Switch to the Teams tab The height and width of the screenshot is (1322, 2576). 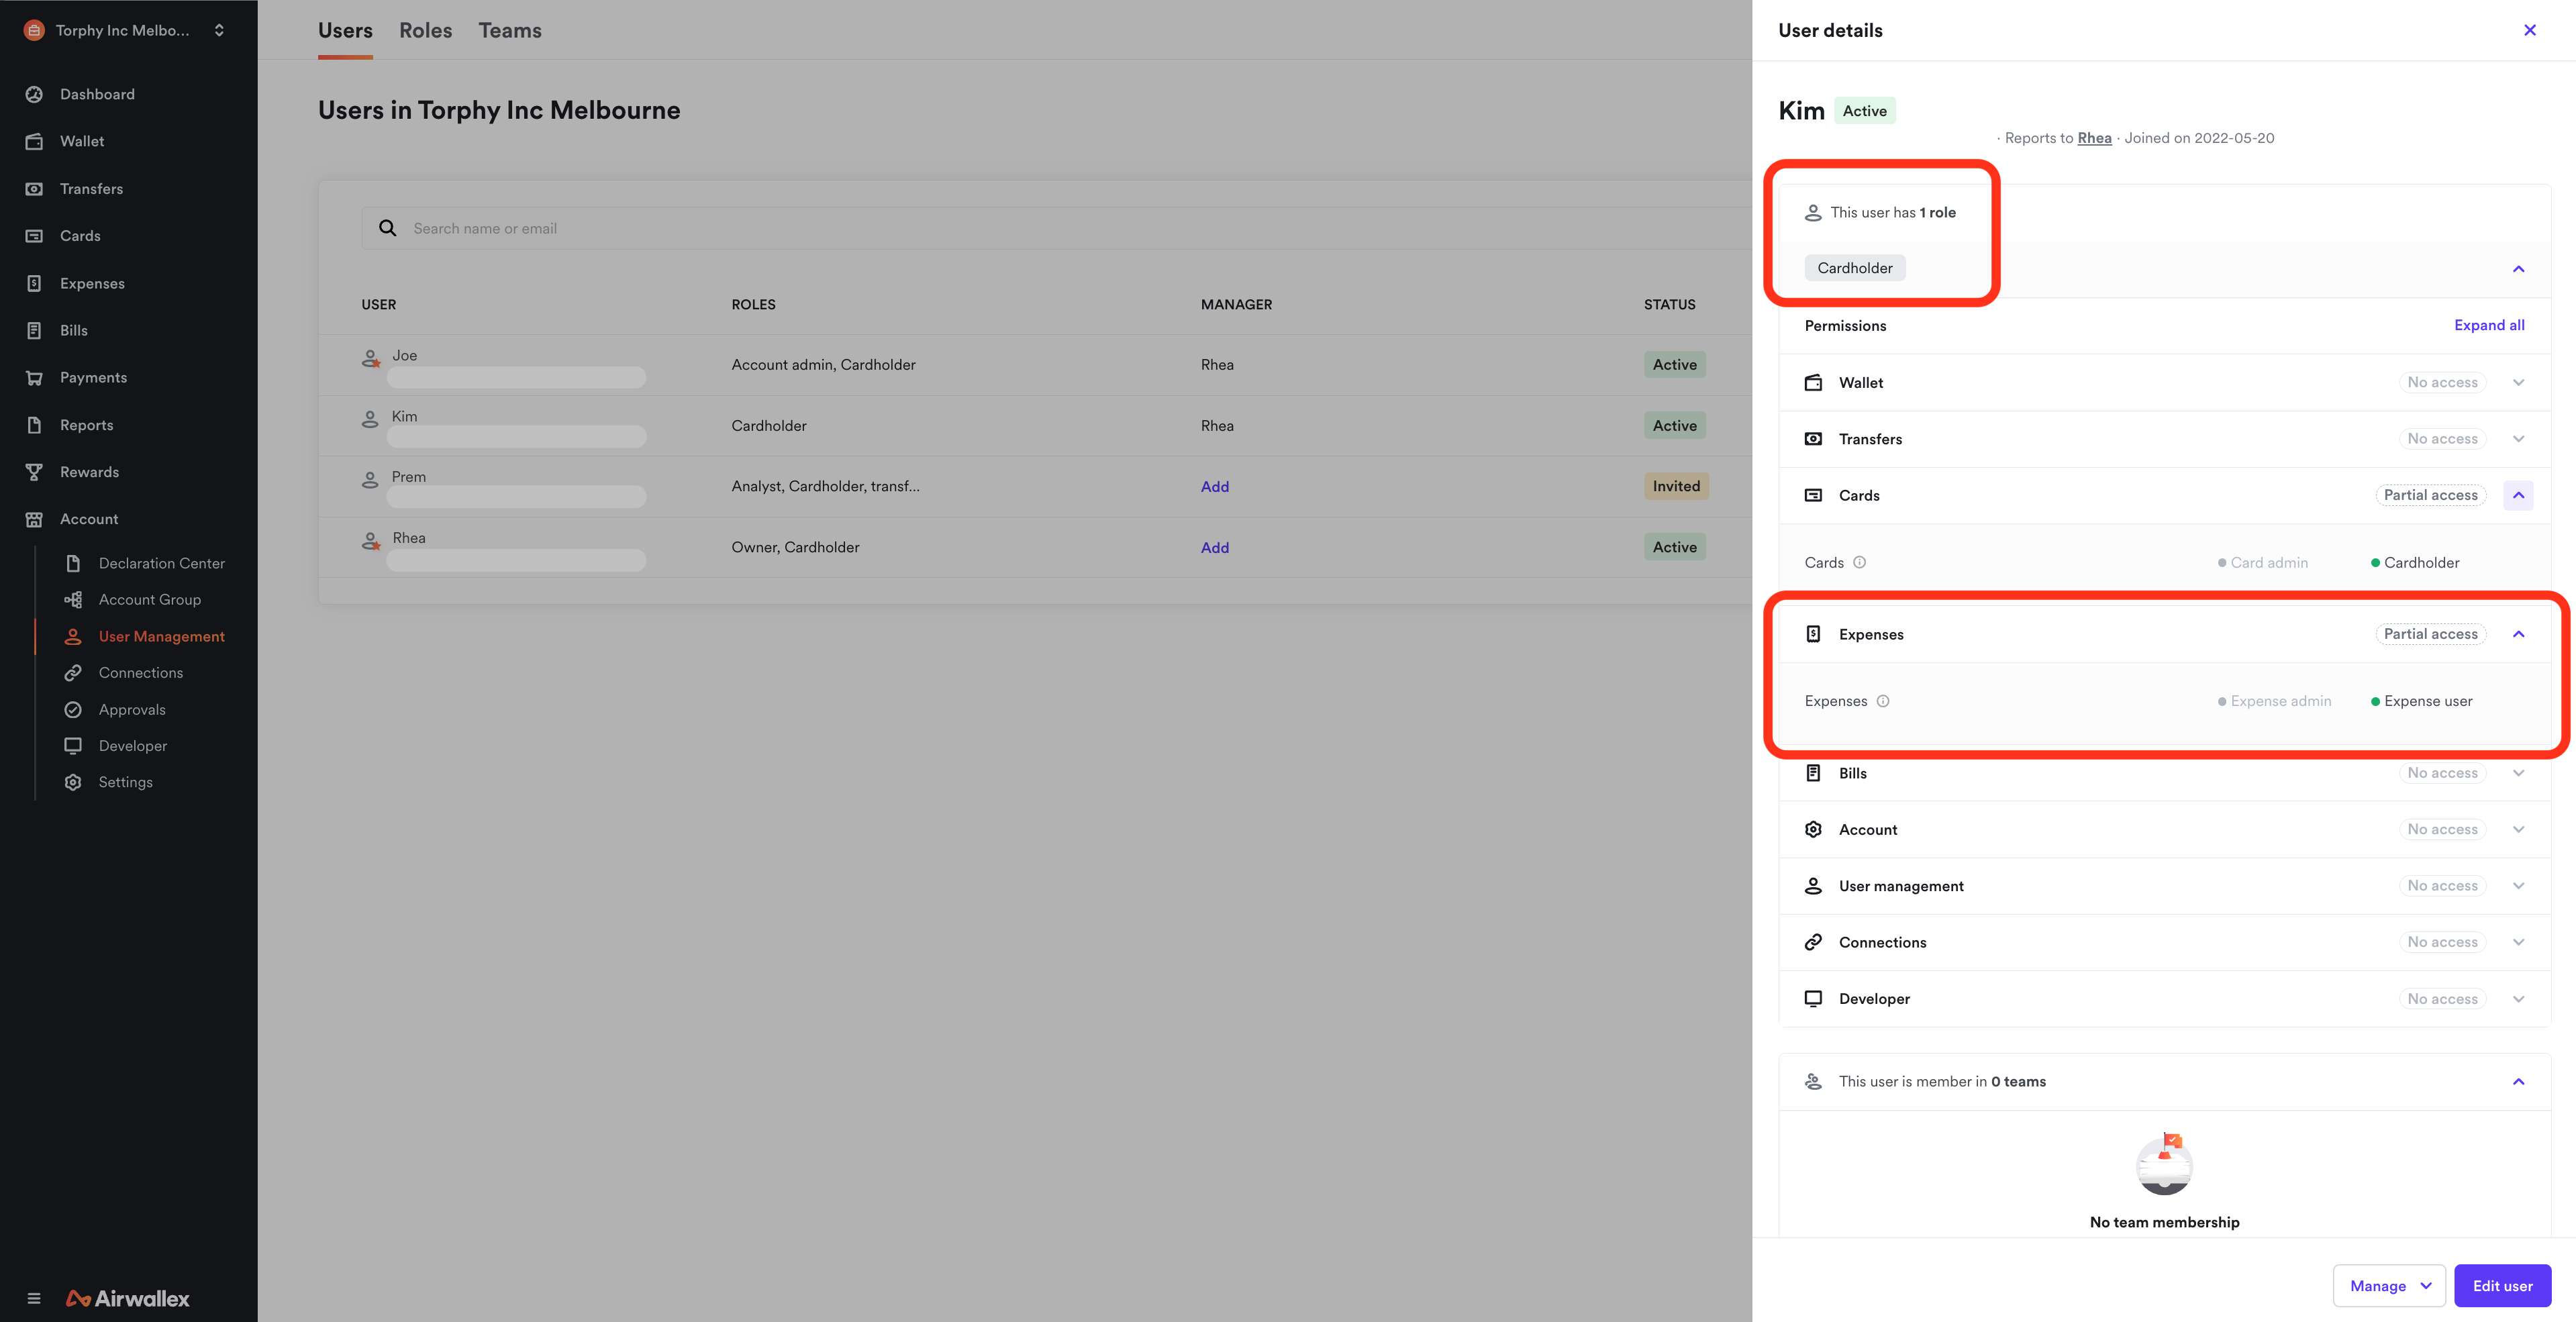pyautogui.click(x=509, y=30)
